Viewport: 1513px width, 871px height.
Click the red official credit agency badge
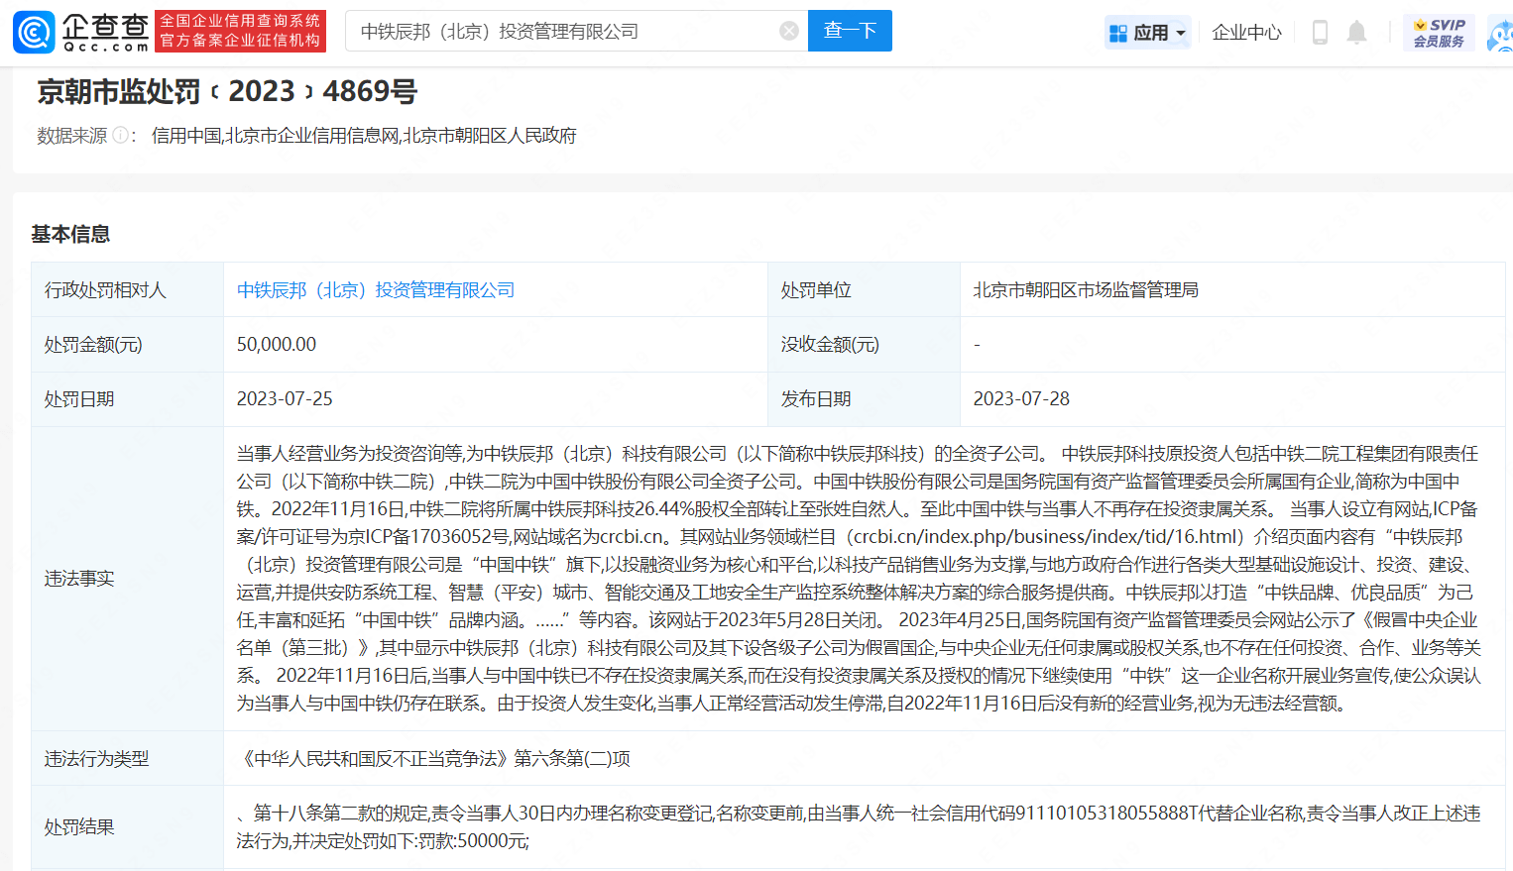[x=241, y=31]
